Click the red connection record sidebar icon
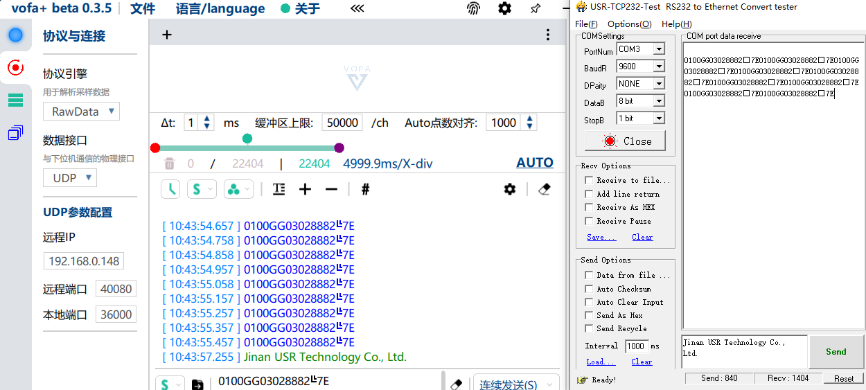This screenshot has height=390, width=866. 15,67
